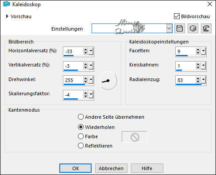The height and width of the screenshot is (175, 216).
Task: Open the Drehwinkel slider dropdown arrow
Action: (x=91, y=80)
